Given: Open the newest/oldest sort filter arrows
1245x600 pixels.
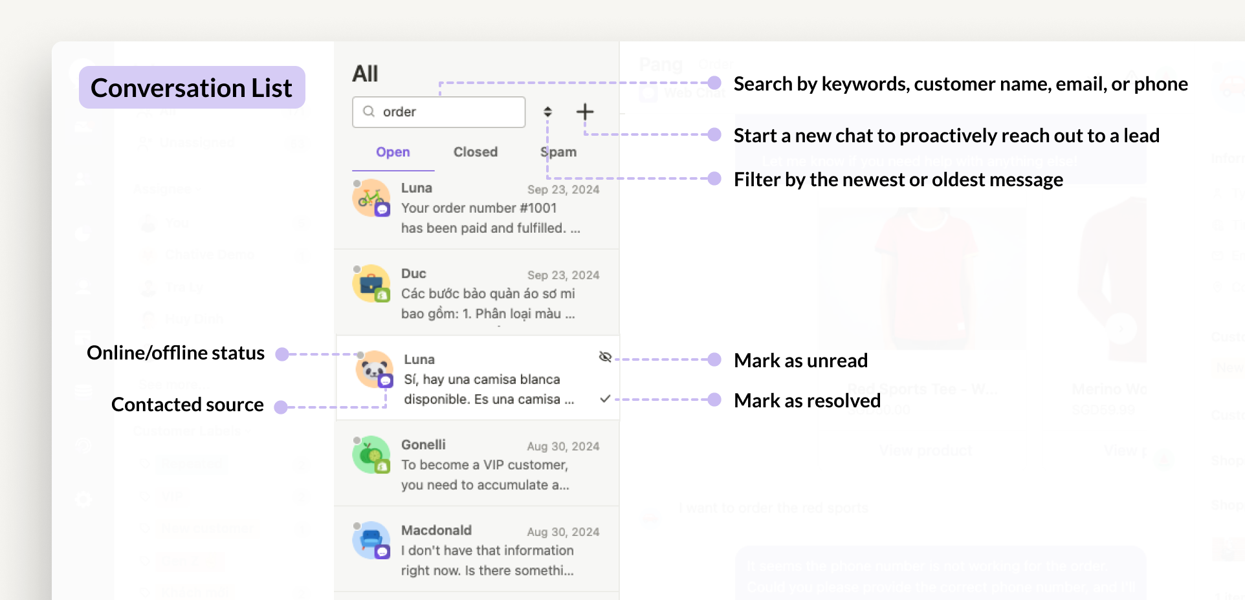Looking at the screenshot, I should 547,111.
